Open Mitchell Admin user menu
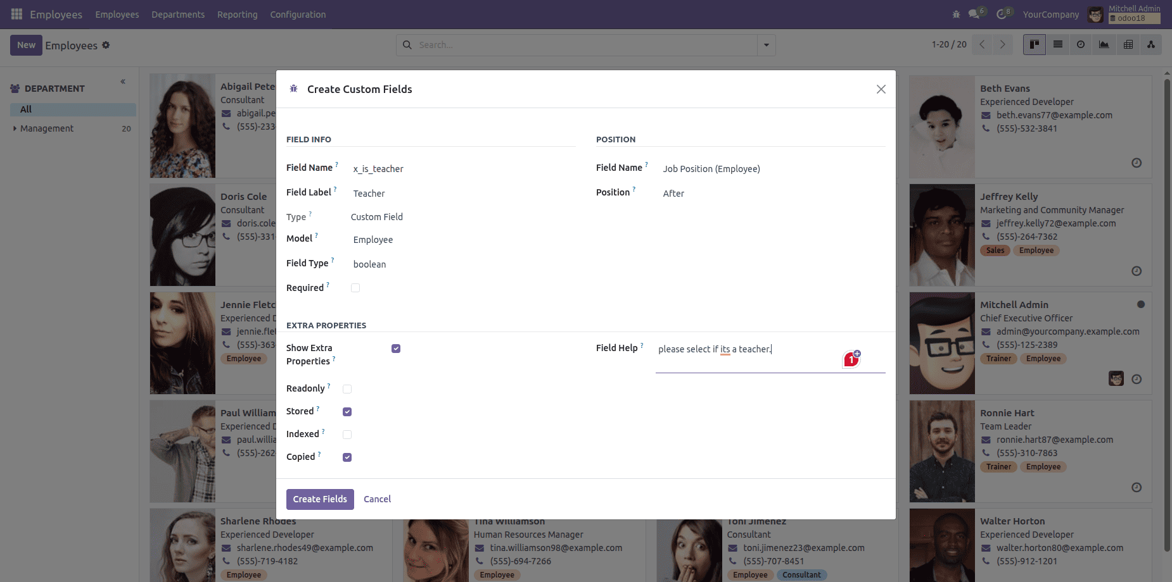Viewport: 1172px width, 582px height. [x=1124, y=14]
